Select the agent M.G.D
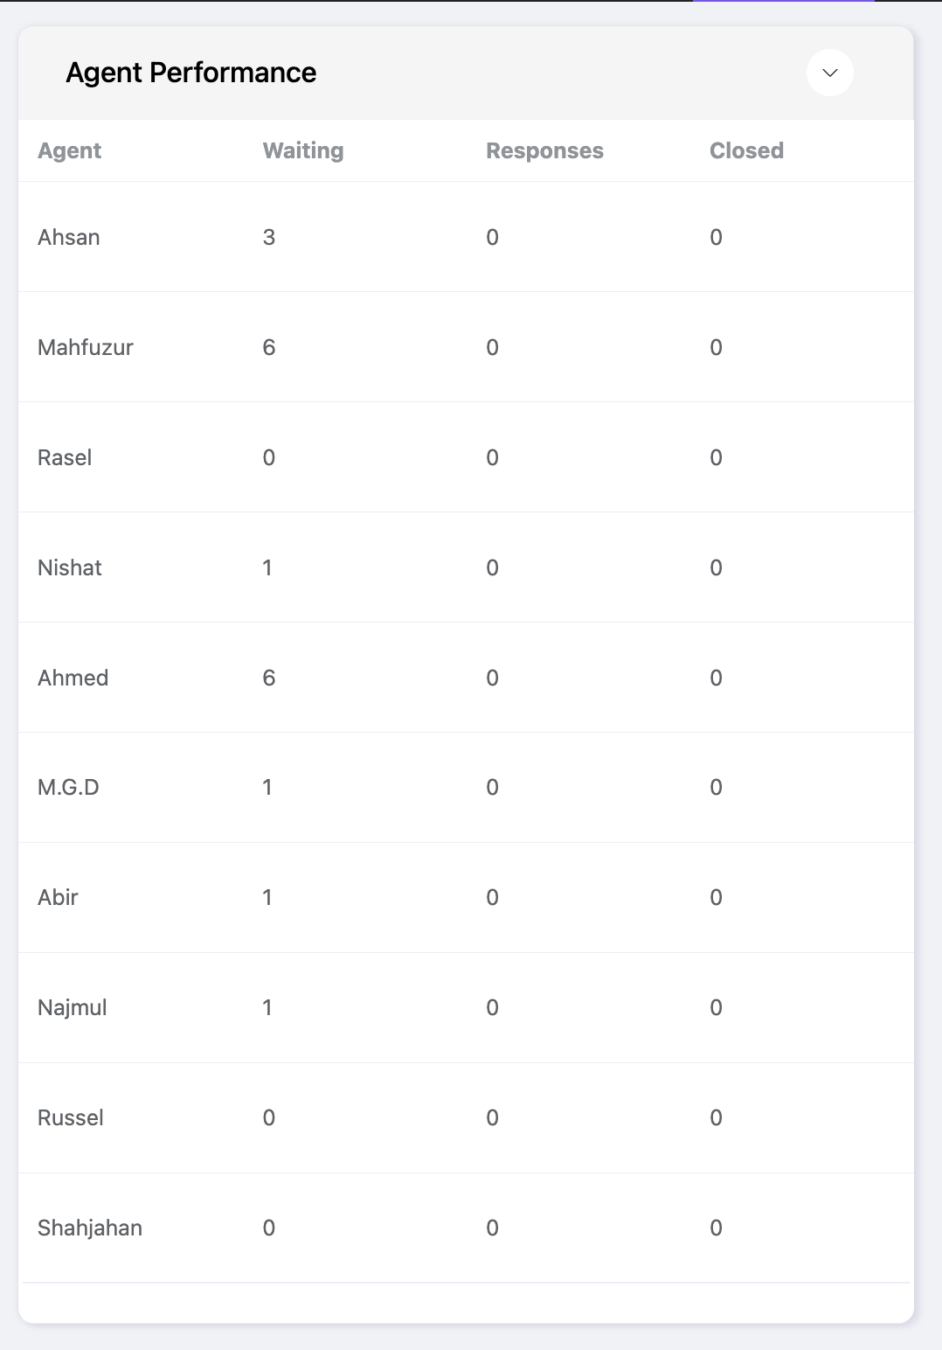Image resolution: width=942 pixels, height=1350 pixels. point(69,787)
